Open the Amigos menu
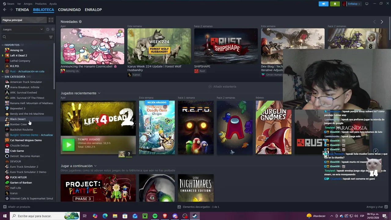Image resolution: width=391 pixels, height=220 pixels. pyautogui.click(x=28, y=4)
